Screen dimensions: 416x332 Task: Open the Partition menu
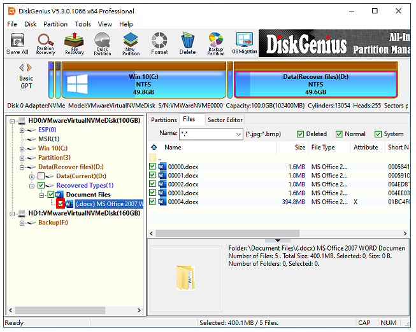tap(55, 24)
